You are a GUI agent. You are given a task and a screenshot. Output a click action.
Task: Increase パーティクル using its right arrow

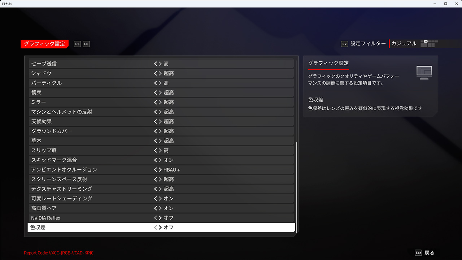click(x=160, y=83)
